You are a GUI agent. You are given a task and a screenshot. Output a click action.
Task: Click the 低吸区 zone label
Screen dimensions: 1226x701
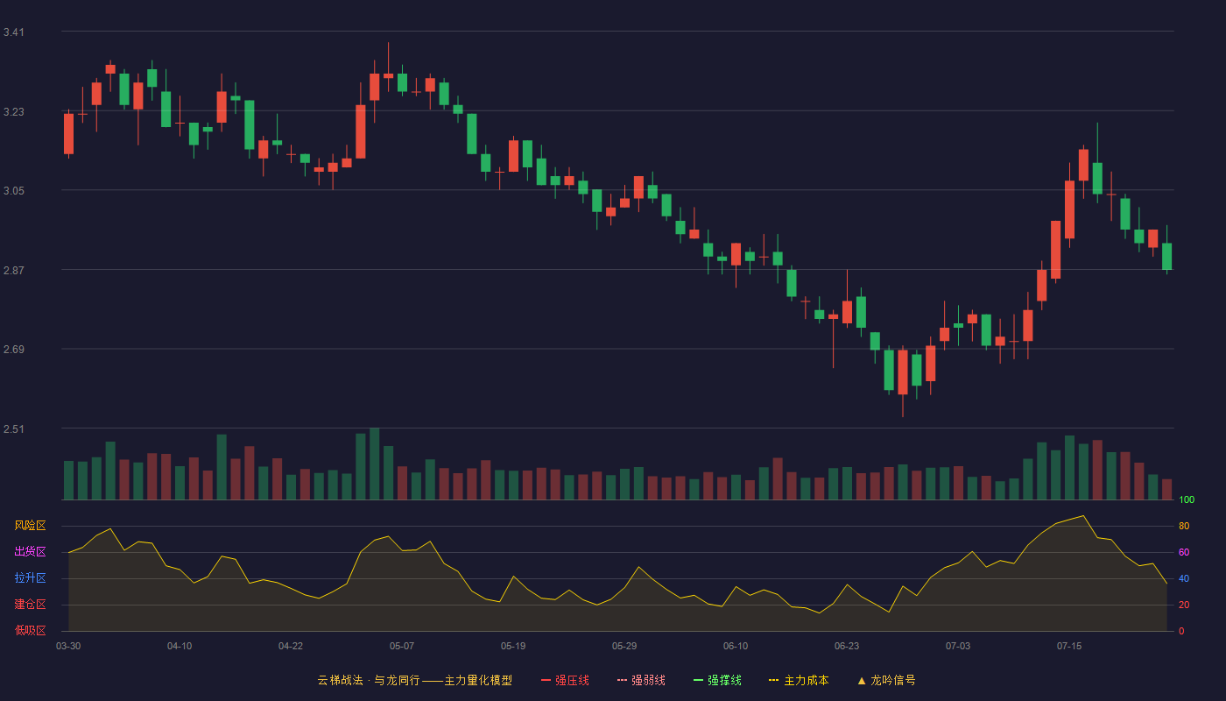(30, 630)
